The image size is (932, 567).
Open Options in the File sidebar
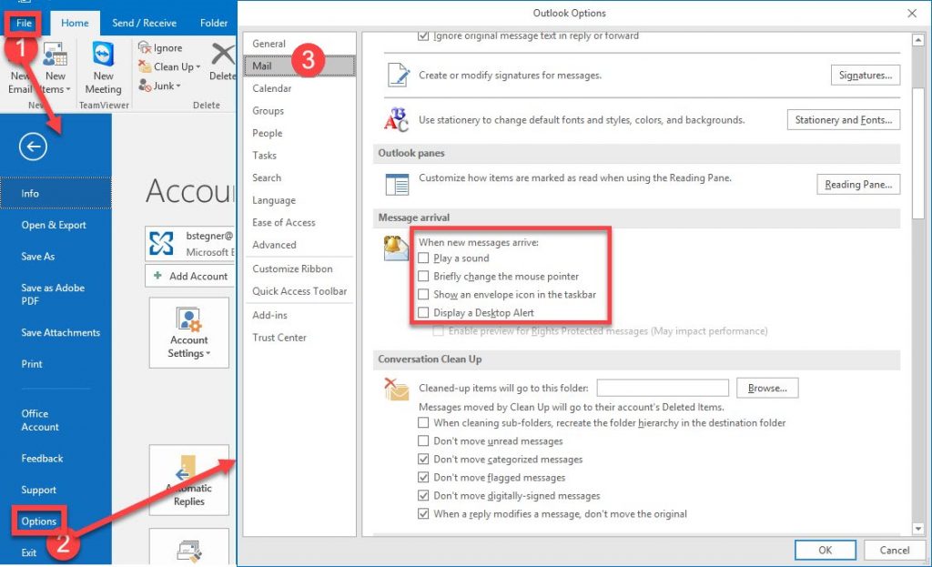pyautogui.click(x=38, y=521)
